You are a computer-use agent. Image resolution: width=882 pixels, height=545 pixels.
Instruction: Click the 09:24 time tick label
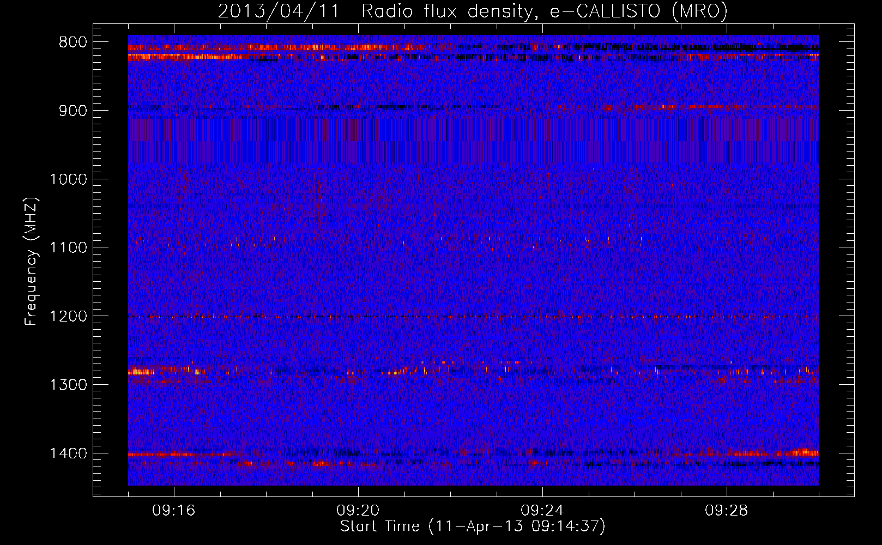(x=542, y=511)
